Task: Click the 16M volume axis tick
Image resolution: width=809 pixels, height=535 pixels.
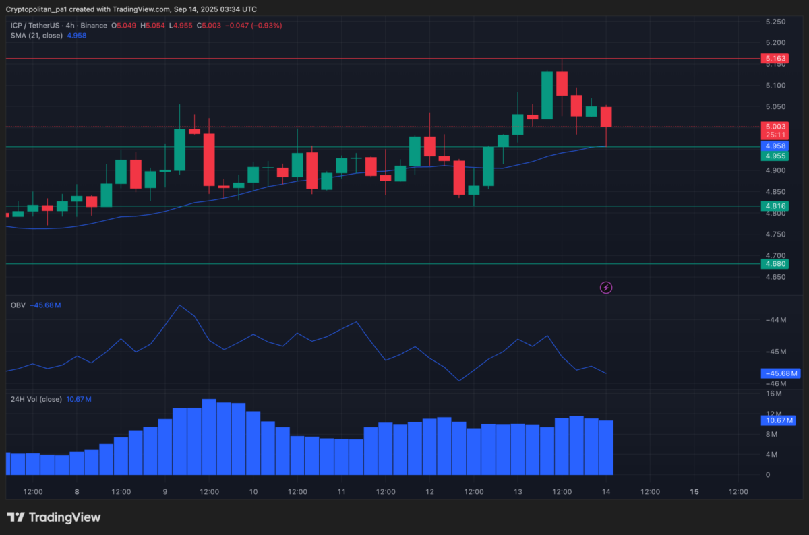Action: coord(774,394)
